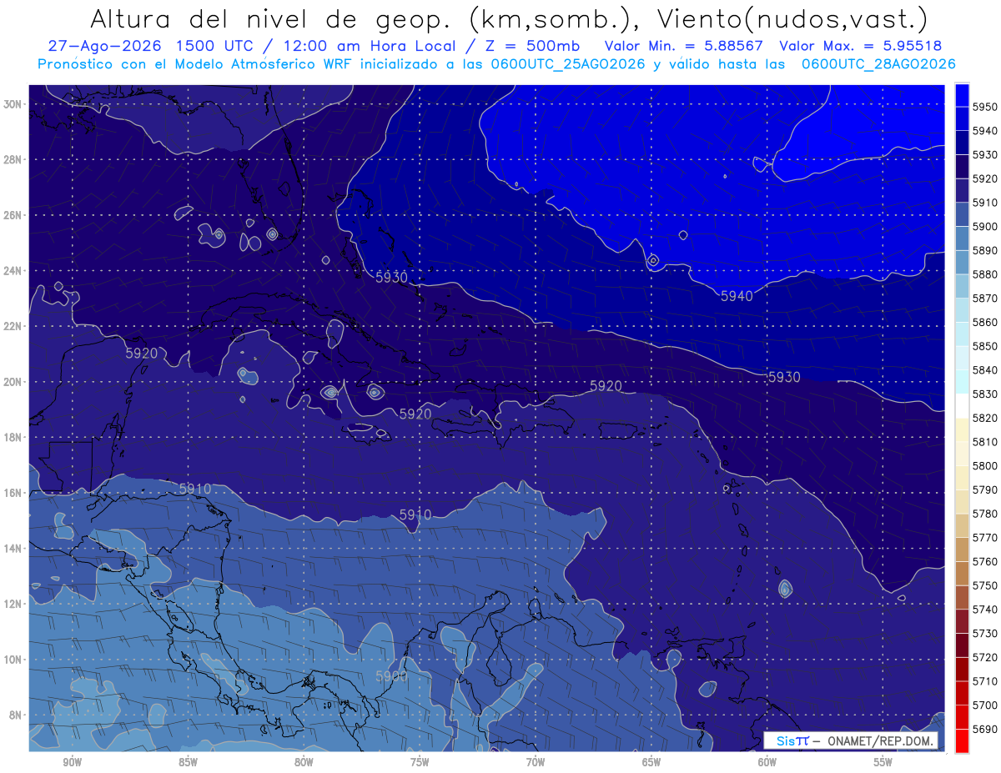Click the 12N latitude label
The height and width of the screenshot is (773, 1001).
point(12,604)
